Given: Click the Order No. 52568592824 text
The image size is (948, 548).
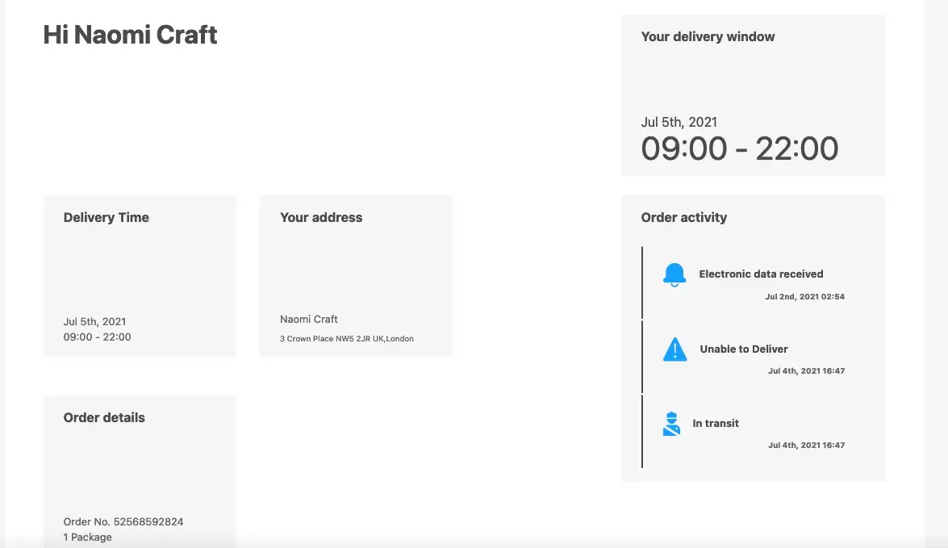Looking at the screenshot, I should pos(123,521).
